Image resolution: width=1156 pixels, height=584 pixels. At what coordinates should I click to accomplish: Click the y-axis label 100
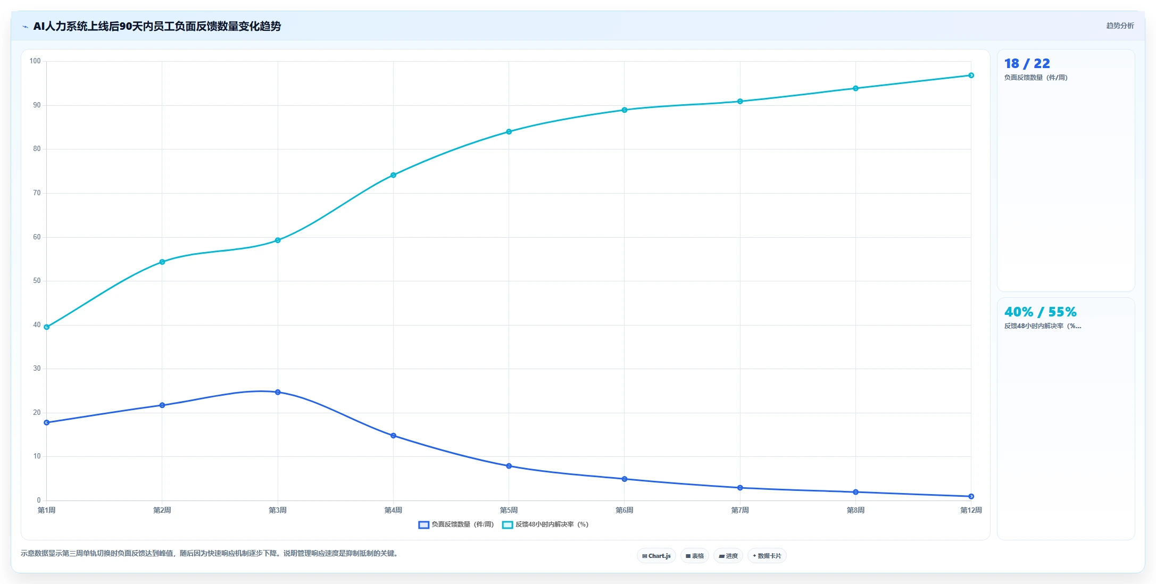point(35,61)
